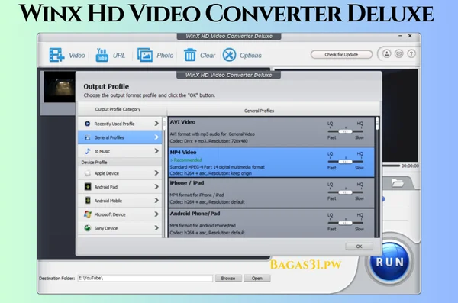Choose the AVI Video profile
Screen dimensions: 458x303
click(271, 131)
